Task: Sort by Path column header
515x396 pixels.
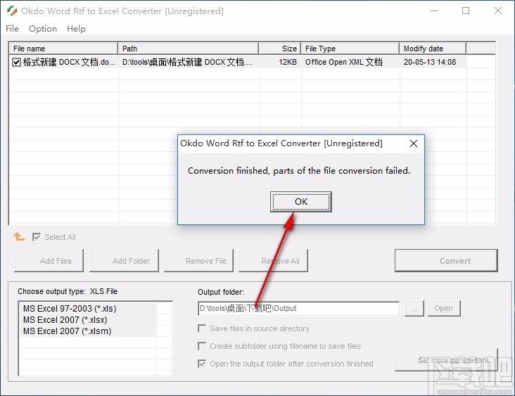Action: click(188, 49)
